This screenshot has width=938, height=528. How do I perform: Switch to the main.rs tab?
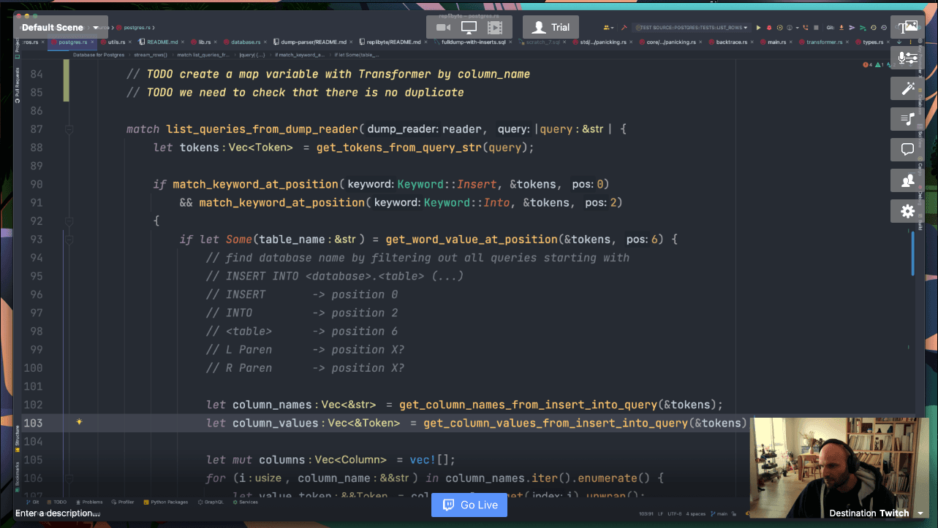(777, 42)
